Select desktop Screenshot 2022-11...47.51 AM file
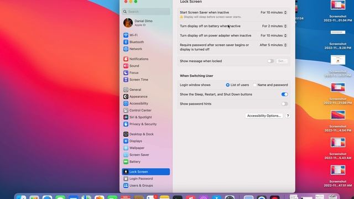This screenshot has height=199, width=354. point(338,176)
